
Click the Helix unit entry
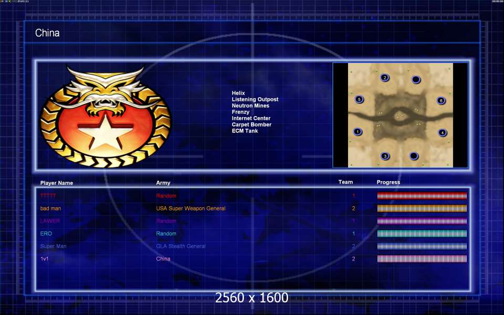238,93
